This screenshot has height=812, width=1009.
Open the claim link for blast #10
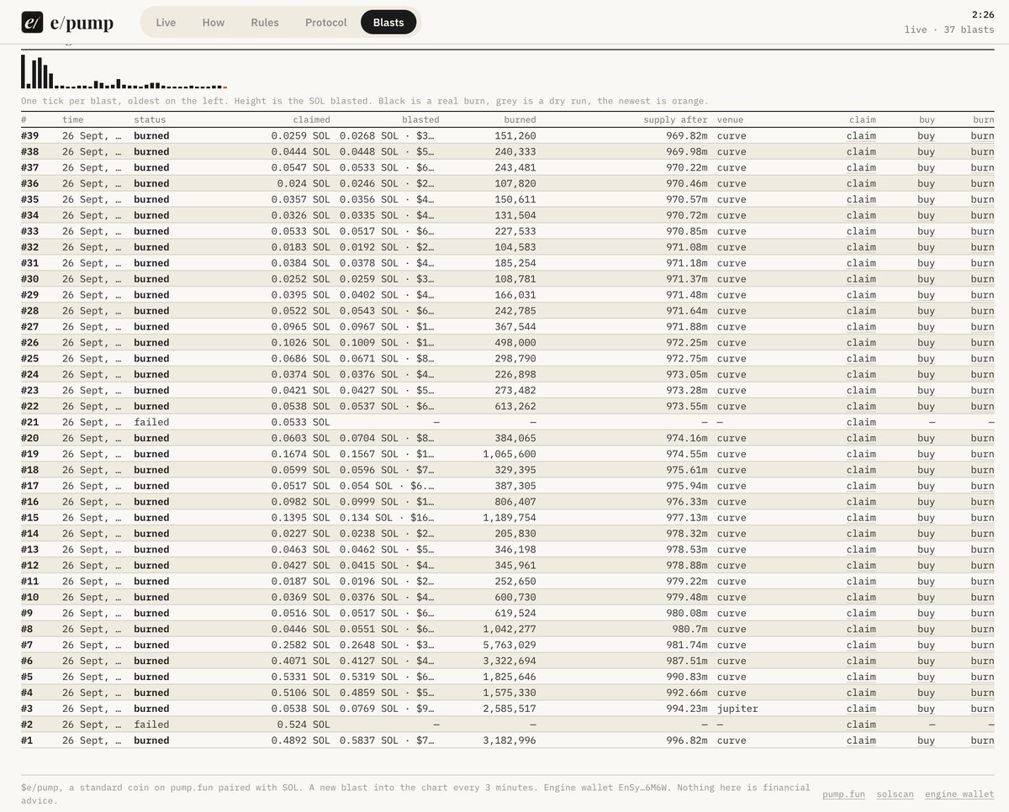861,597
